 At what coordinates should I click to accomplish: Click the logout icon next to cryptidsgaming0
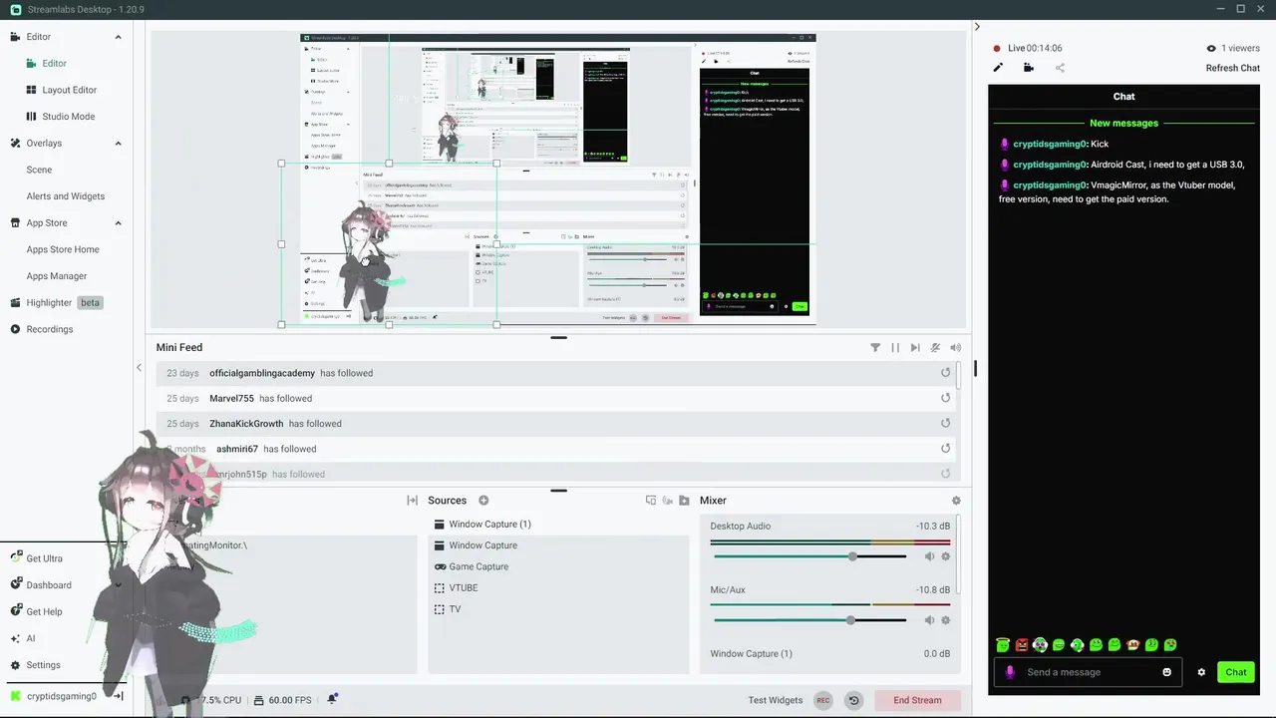118,696
